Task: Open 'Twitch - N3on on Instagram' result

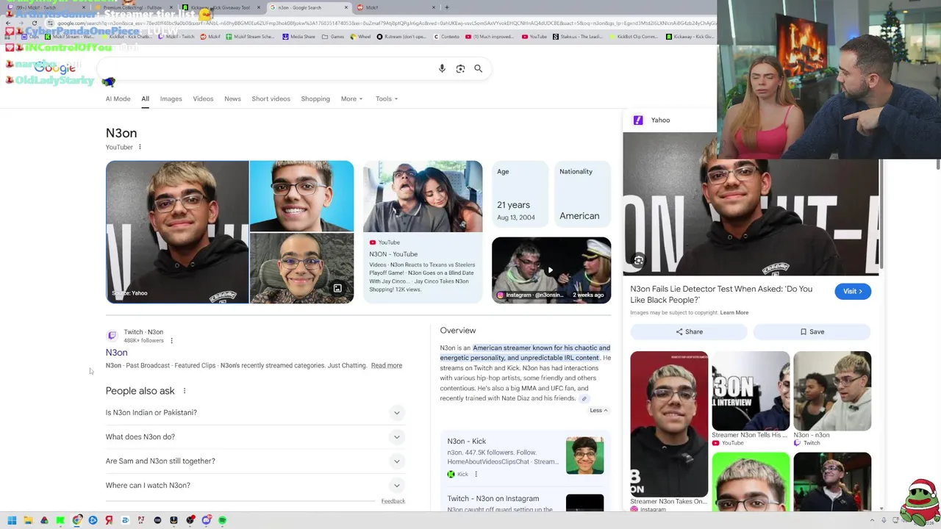Action: tap(493, 498)
